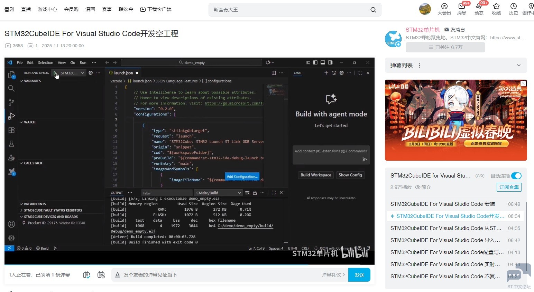The width and height of the screenshot is (534, 292).
Task: Open the Accounts icon in activity bar
Action: [11, 224]
